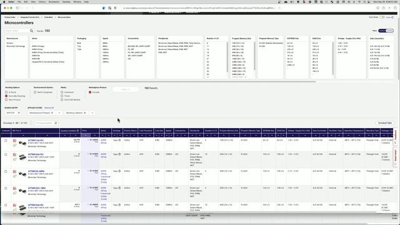Open Safari Edit menu
Image resolution: width=400 pixels, height=225 pixels.
26,2
